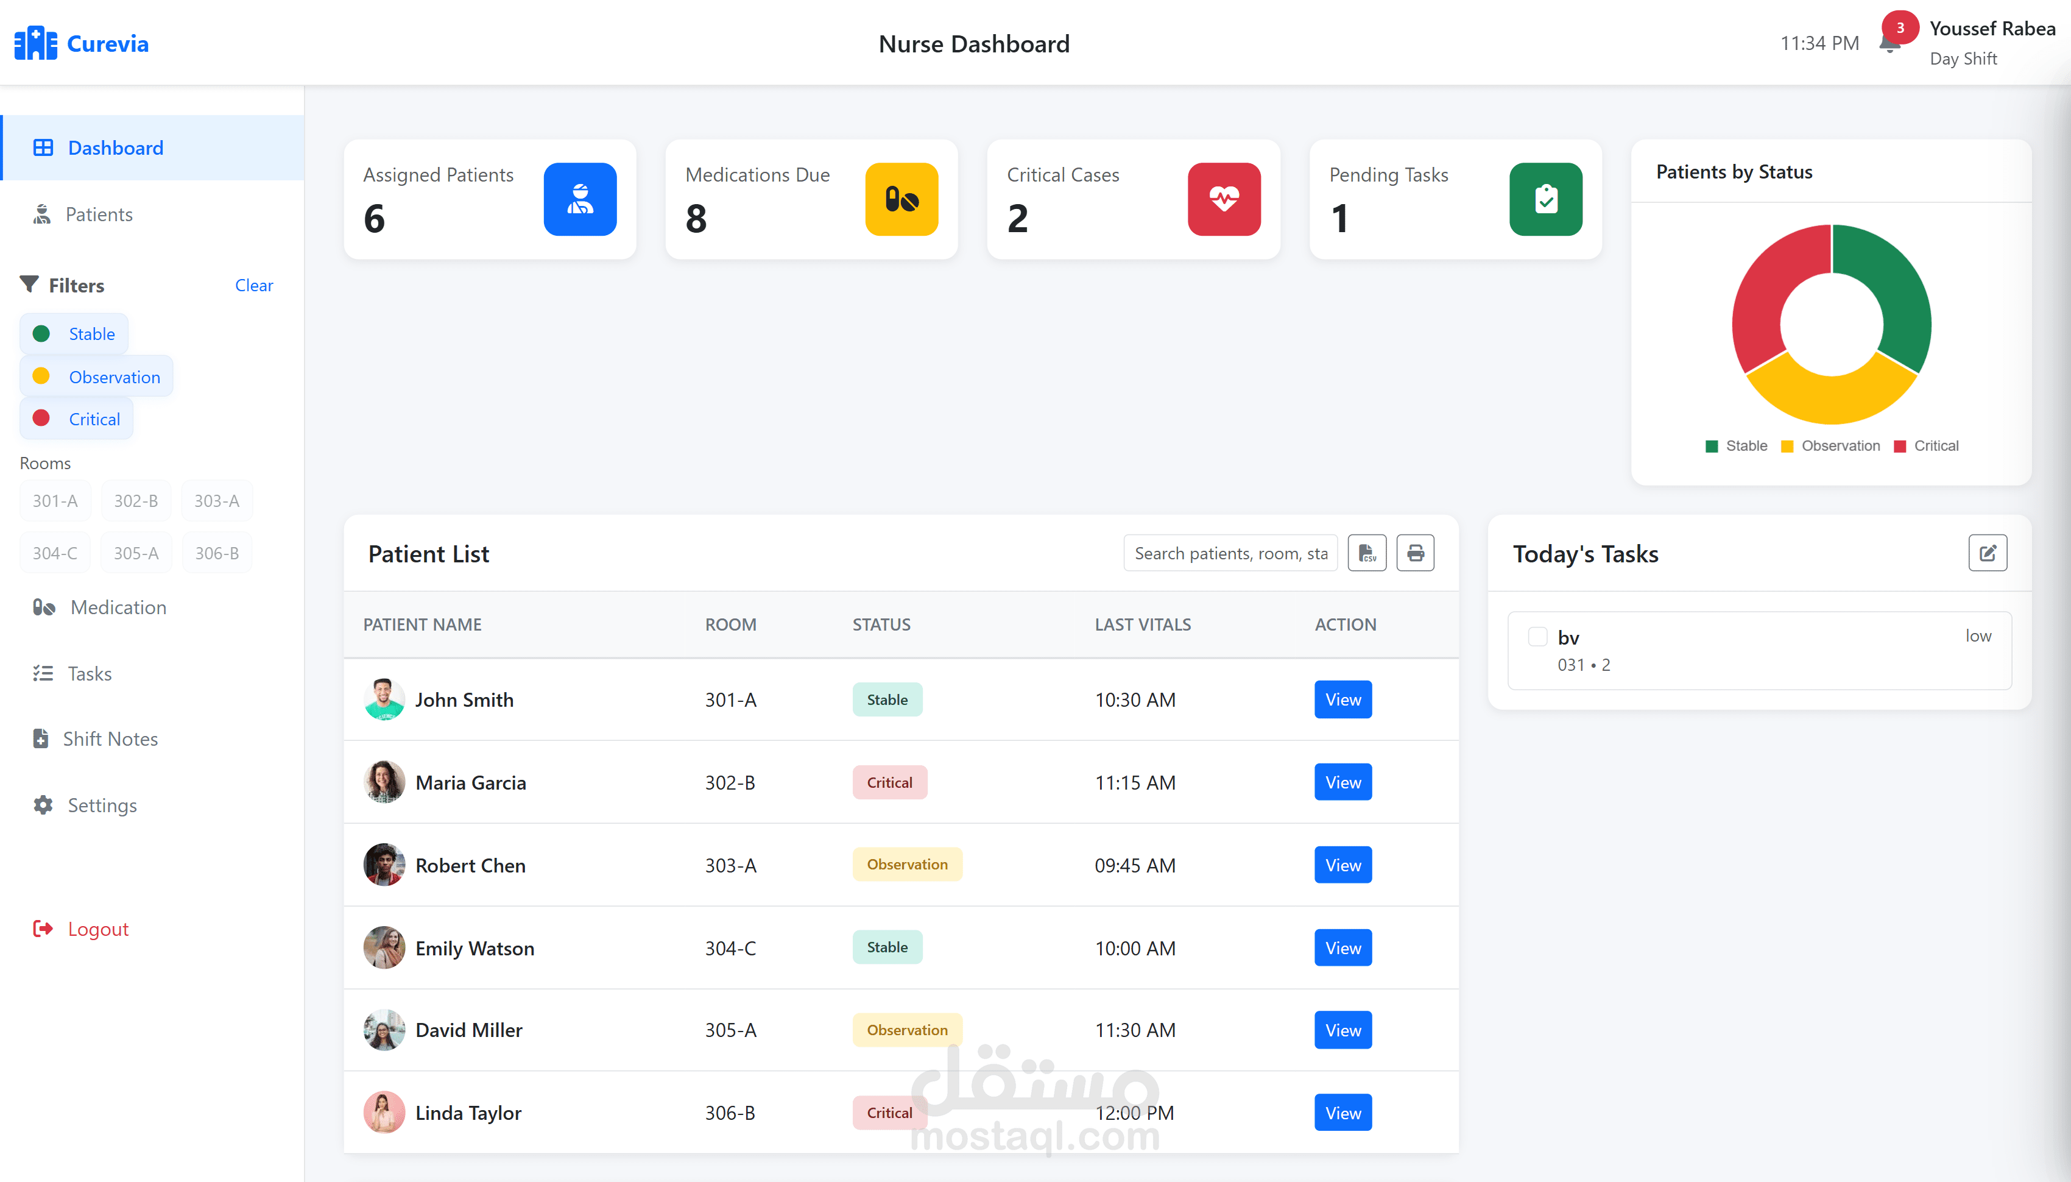The width and height of the screenshot is (2071, 1182).
Task: Toggle the Stable status filter
Action: [x=74, y=334]
